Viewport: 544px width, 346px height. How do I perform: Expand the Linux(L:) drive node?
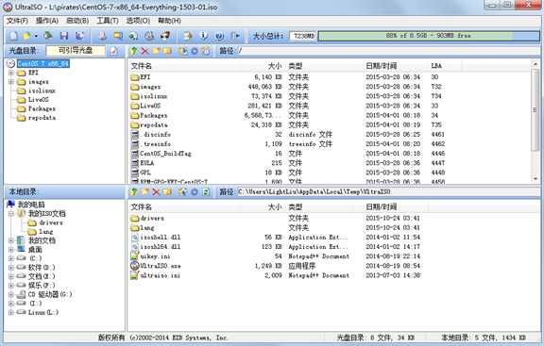[11, 312]
